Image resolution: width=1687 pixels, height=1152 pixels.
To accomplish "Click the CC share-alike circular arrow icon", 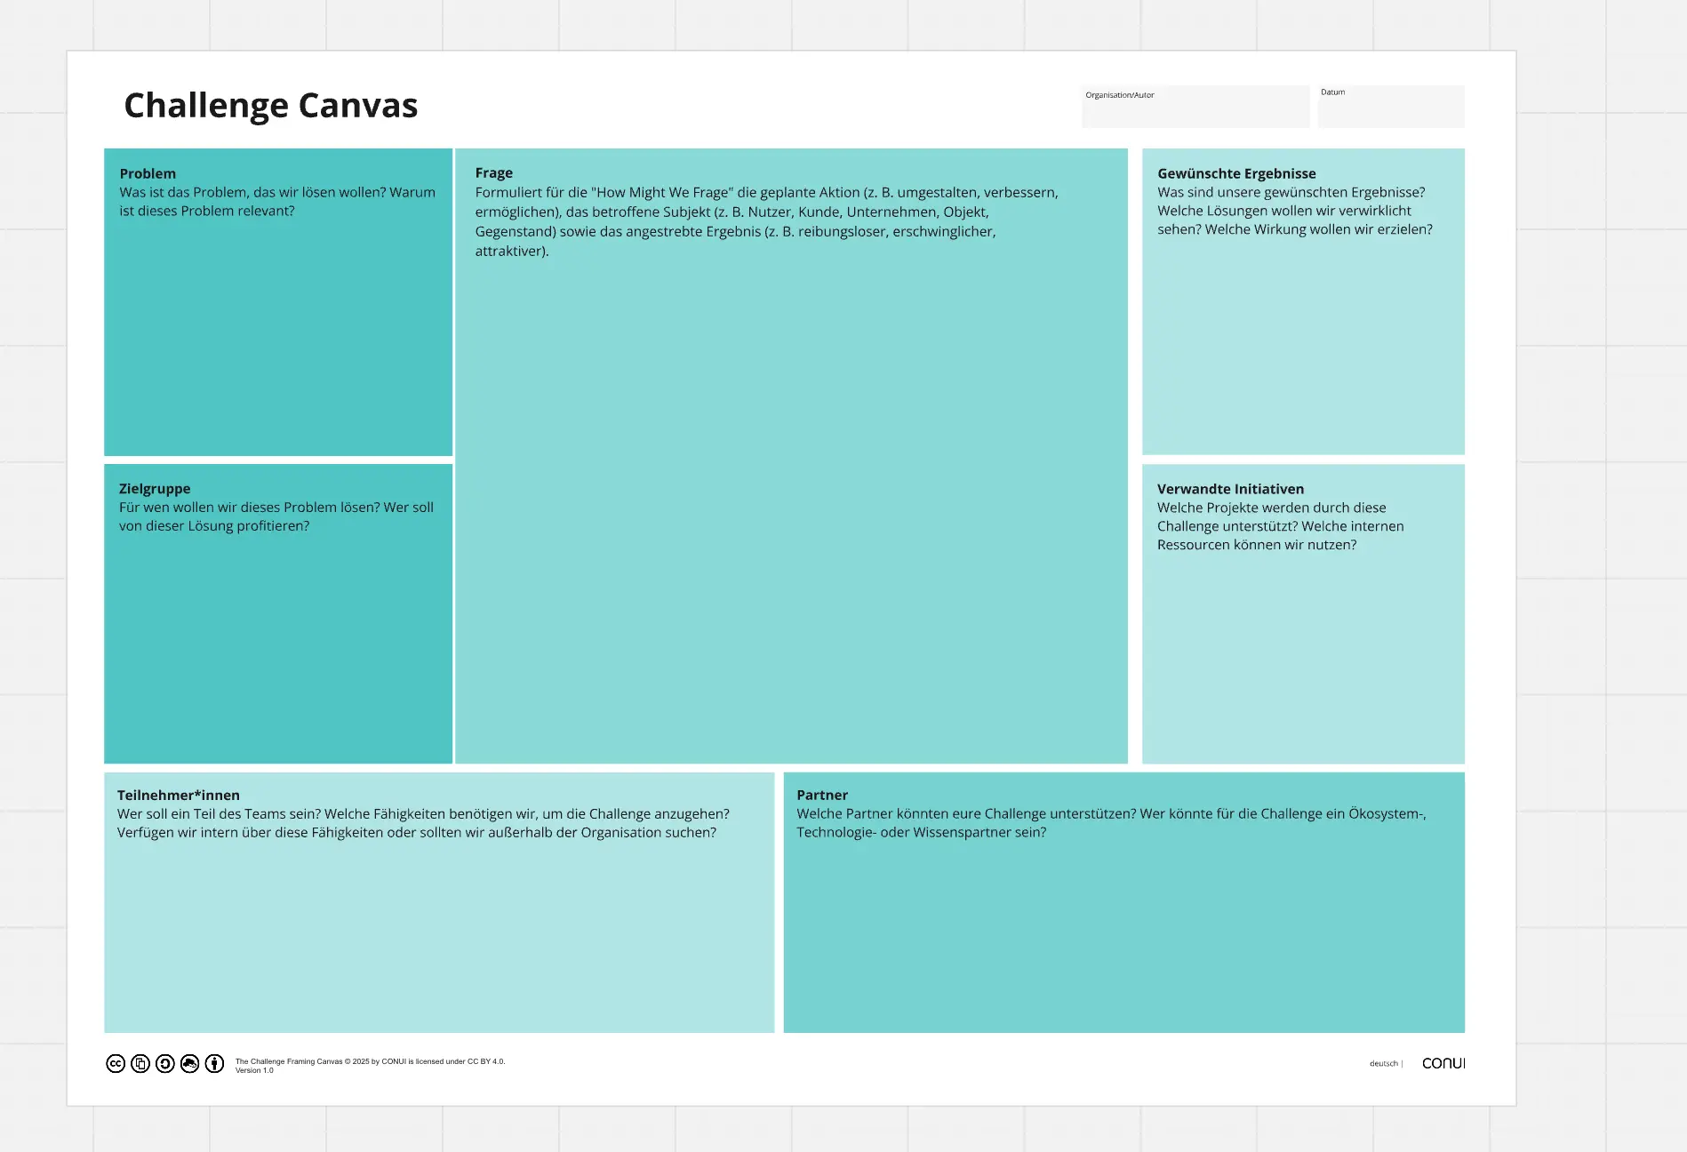I will [x=165, y=1063].
